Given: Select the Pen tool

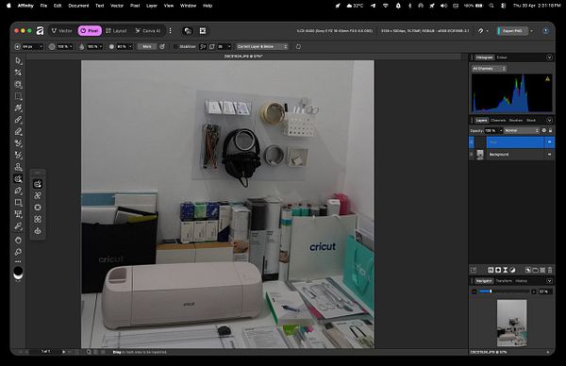Looking at the screenshot, I should click(18, 191).
